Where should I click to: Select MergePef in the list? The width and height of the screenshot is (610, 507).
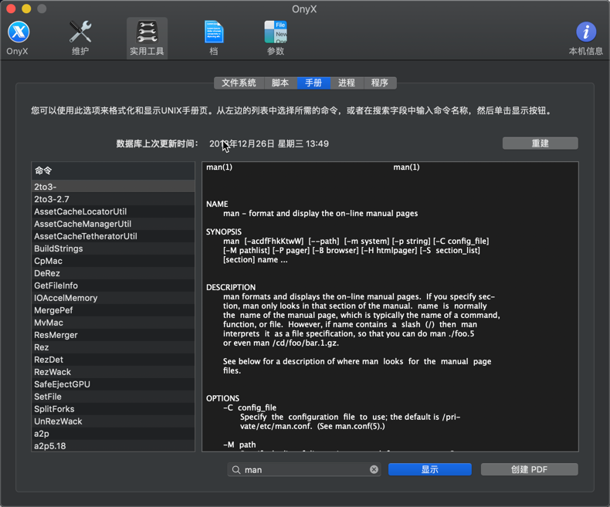click(113, 310)
